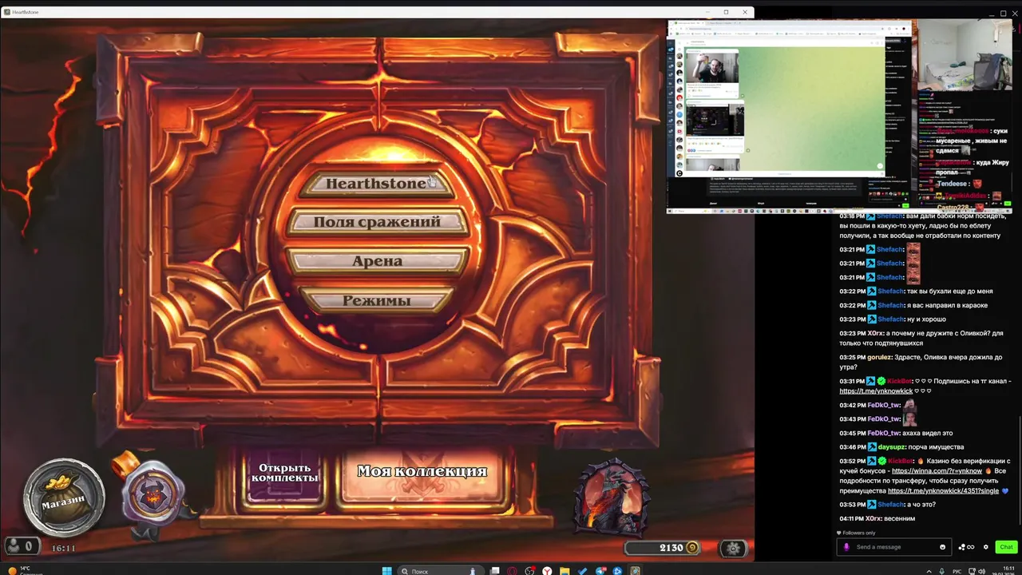The width and height of the screenshot is (1022, 575).
Task: Open Моя коллекция
Action: pyautogui.click(x=422, y=472)
